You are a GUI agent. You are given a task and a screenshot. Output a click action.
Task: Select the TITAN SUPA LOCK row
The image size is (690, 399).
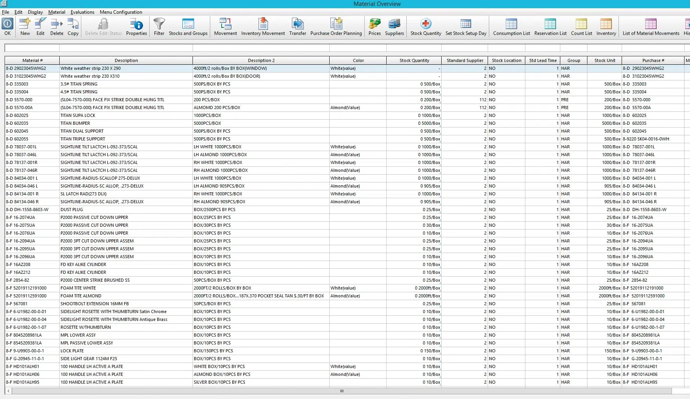[x=78, y=115]
